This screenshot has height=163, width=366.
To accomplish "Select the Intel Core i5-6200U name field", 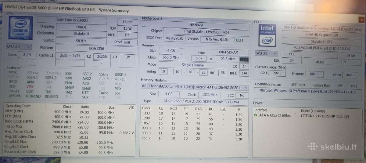I will point(72,20).
